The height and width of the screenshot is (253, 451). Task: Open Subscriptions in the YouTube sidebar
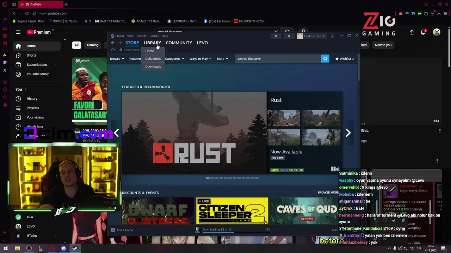(x=37, y=65)
